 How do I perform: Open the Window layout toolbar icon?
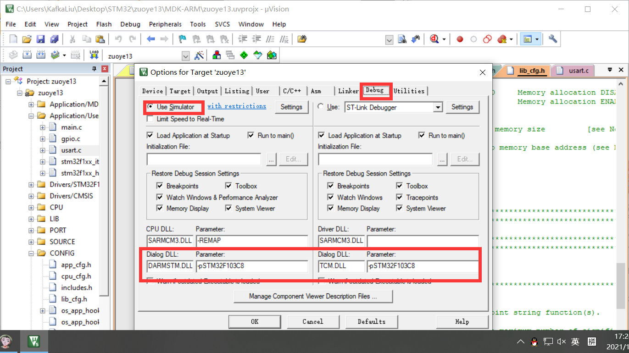pos(527,39)
